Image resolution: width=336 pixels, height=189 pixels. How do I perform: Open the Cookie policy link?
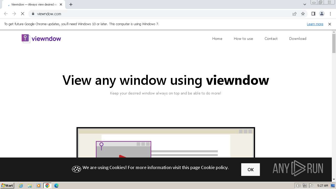pos(215,167)
